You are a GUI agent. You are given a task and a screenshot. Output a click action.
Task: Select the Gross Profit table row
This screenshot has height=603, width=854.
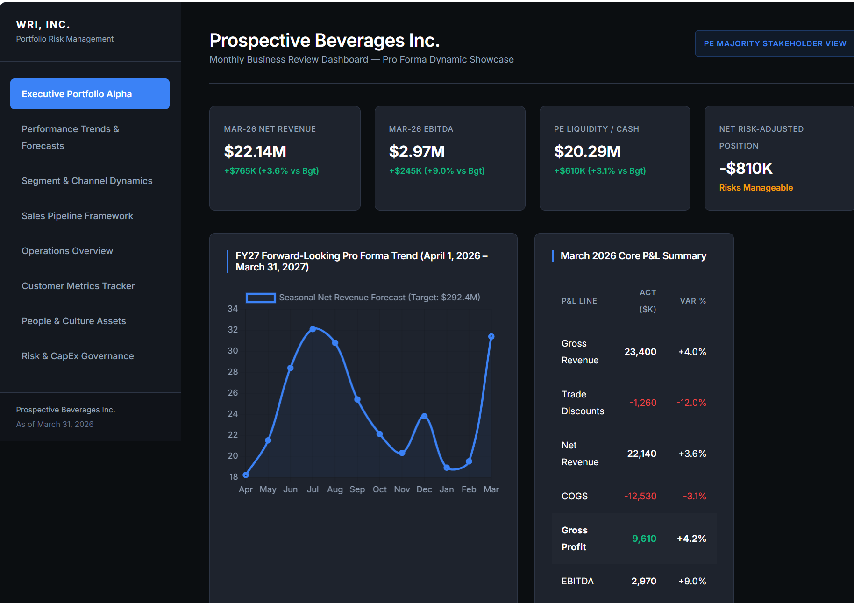[x=634, y=539]
